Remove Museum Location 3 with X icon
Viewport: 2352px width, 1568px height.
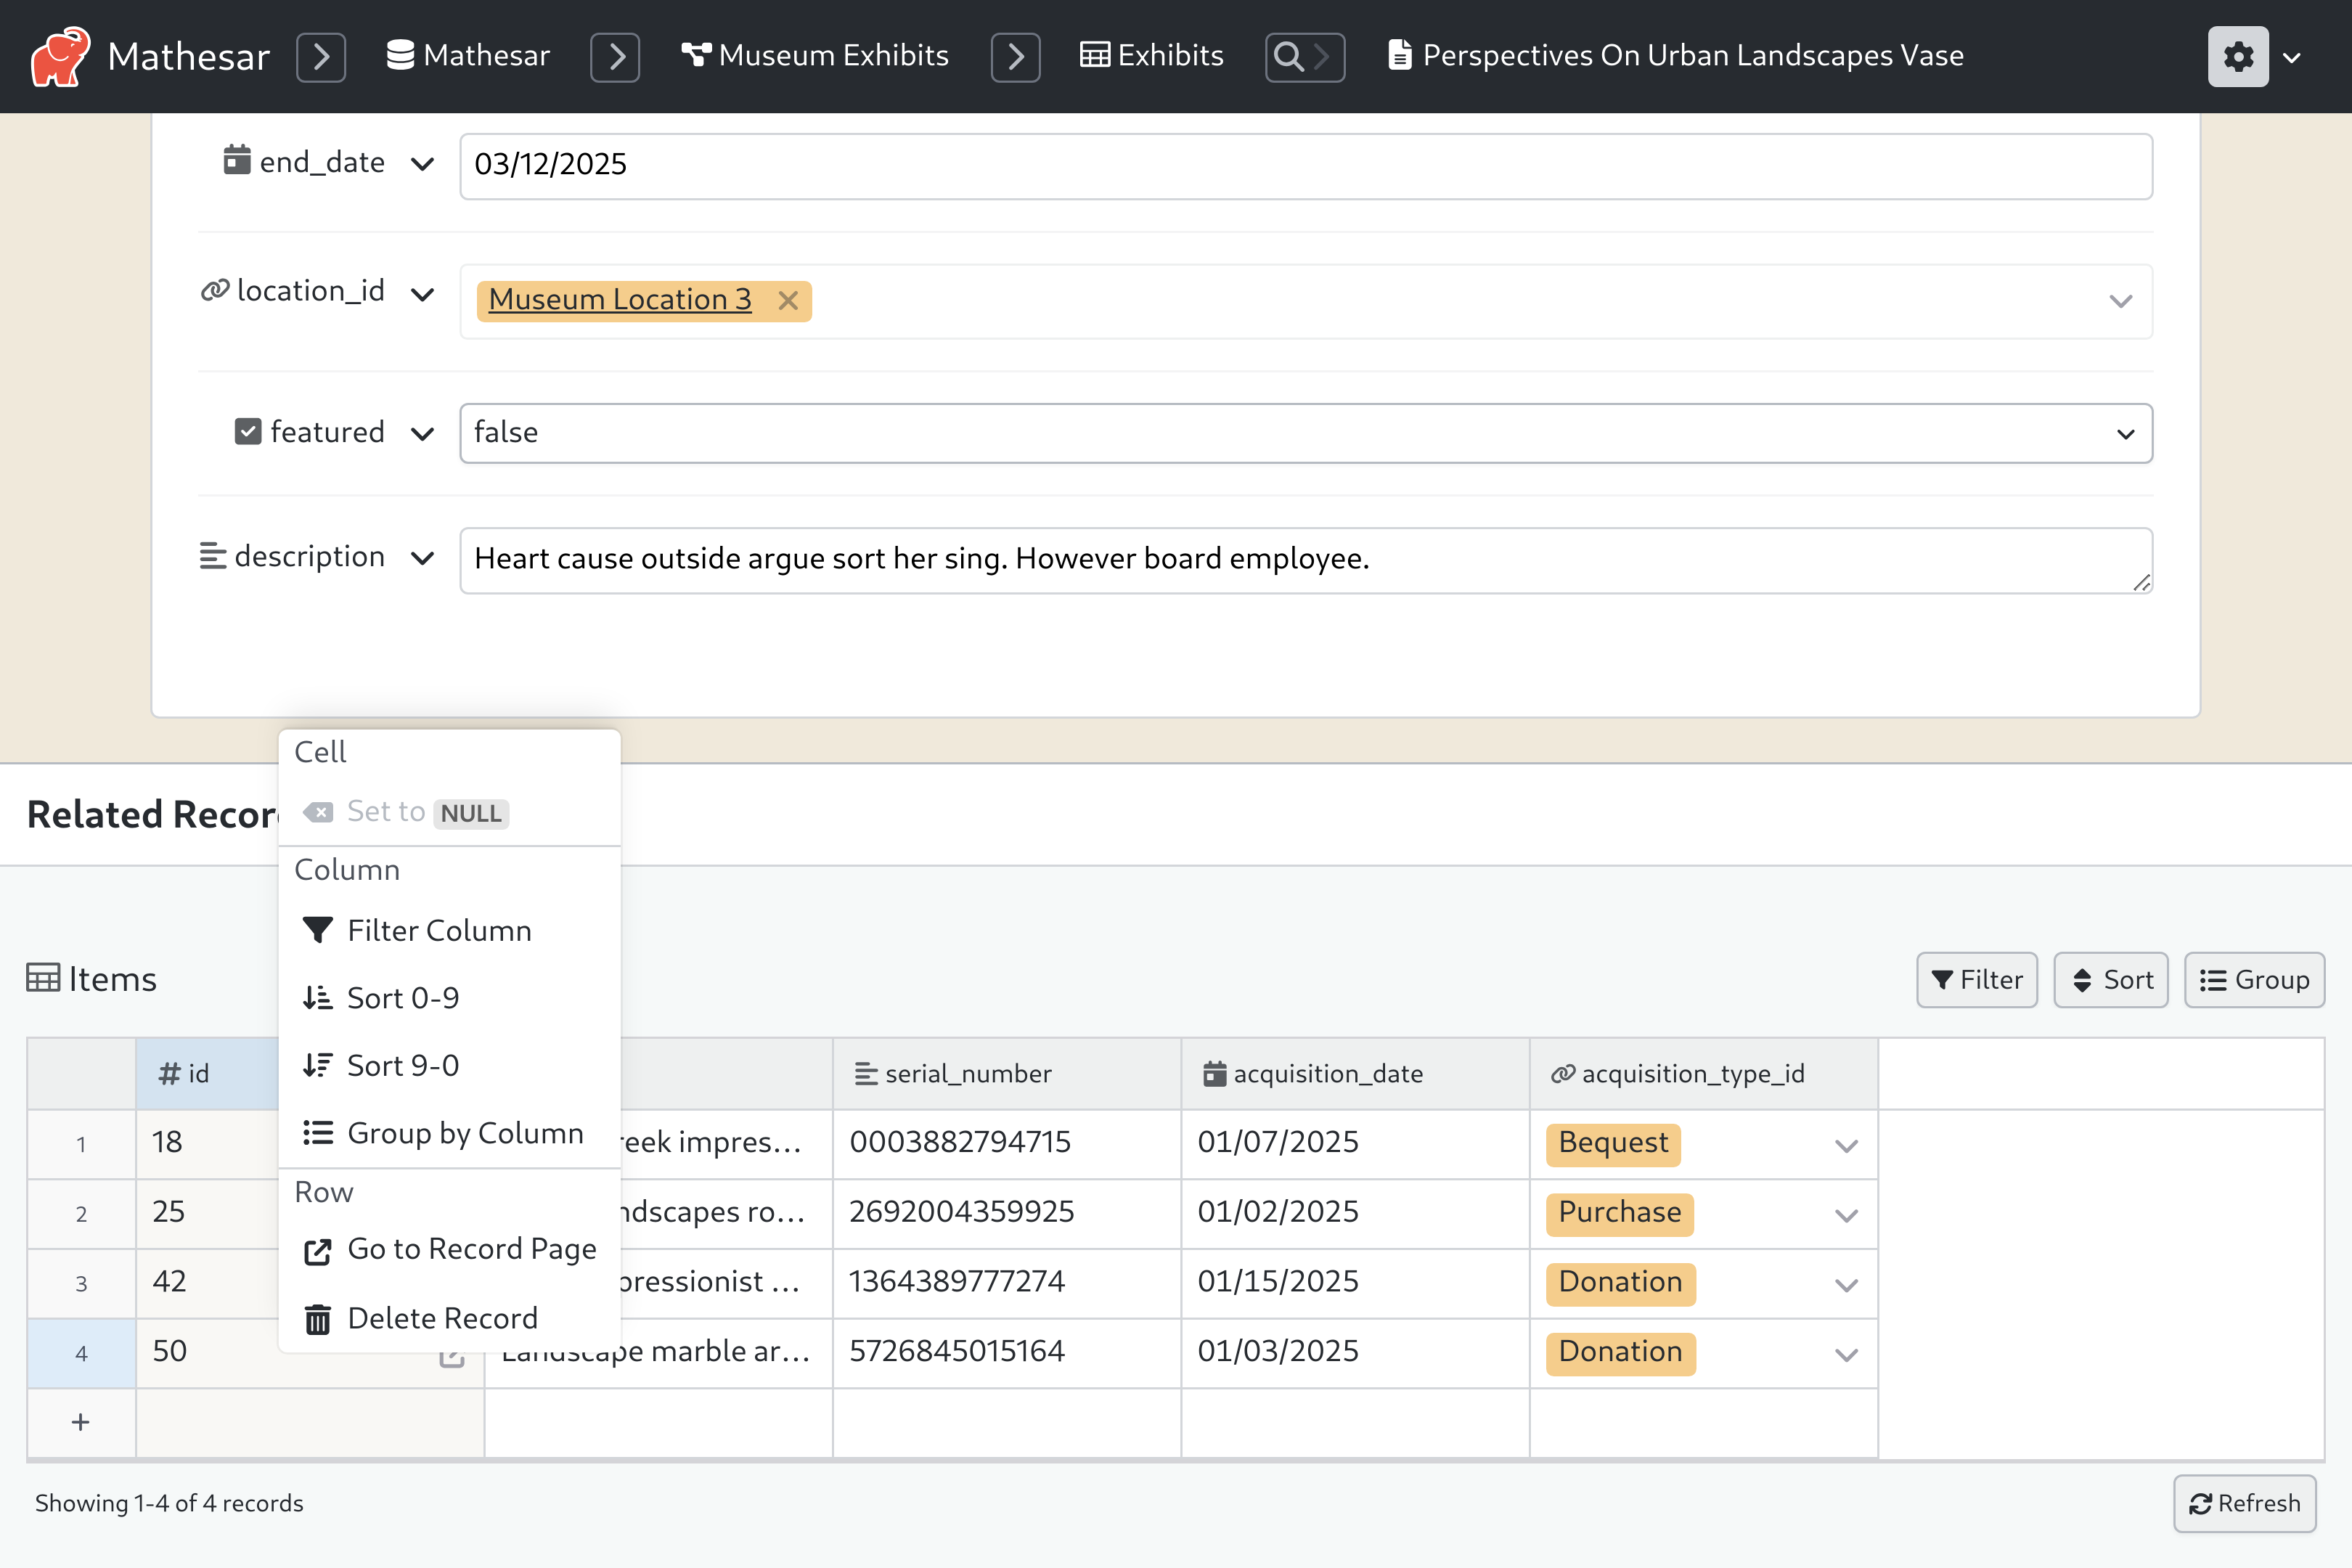tap(788, 300)
